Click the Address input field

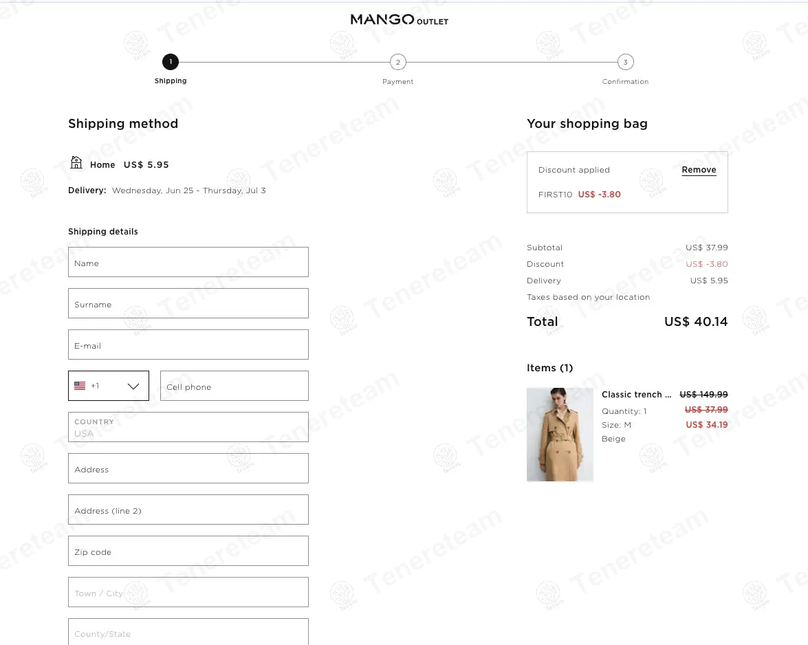click(188, 468)
